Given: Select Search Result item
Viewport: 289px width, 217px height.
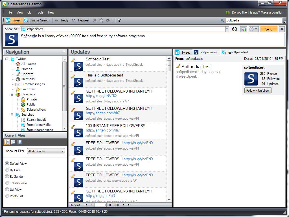Looking at the screenshot, I should [36, 120].
